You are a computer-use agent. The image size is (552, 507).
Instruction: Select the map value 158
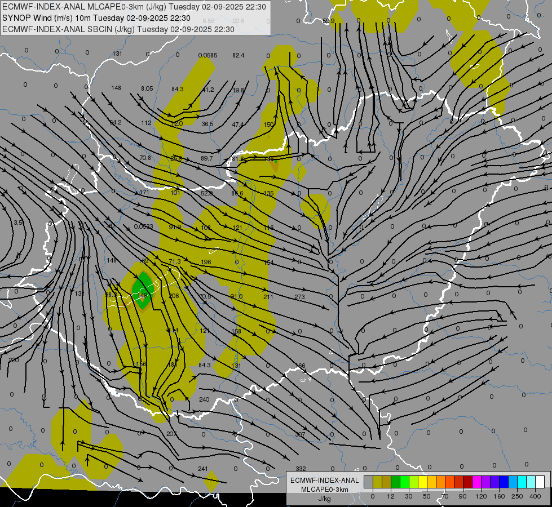tap(236, 331)
